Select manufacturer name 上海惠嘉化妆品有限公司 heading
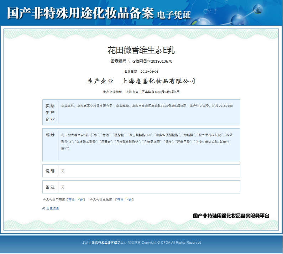 pyautogui.click(x=158, y=81)
